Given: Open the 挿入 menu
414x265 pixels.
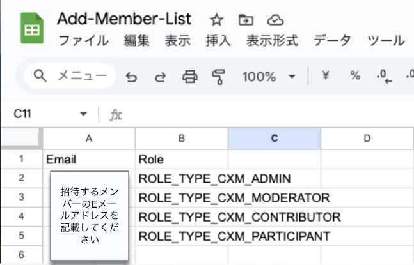Looking at the screenshot, I should point(218,41).
